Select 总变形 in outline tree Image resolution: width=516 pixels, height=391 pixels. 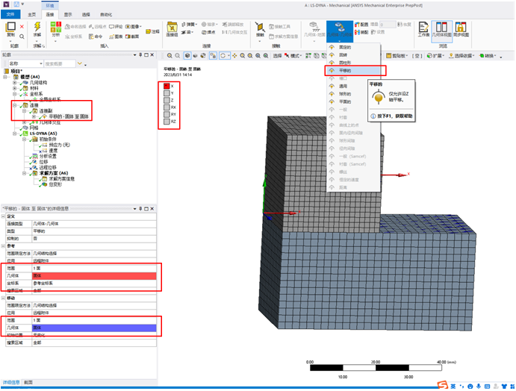pyautogui.click(x=55, y=184)
